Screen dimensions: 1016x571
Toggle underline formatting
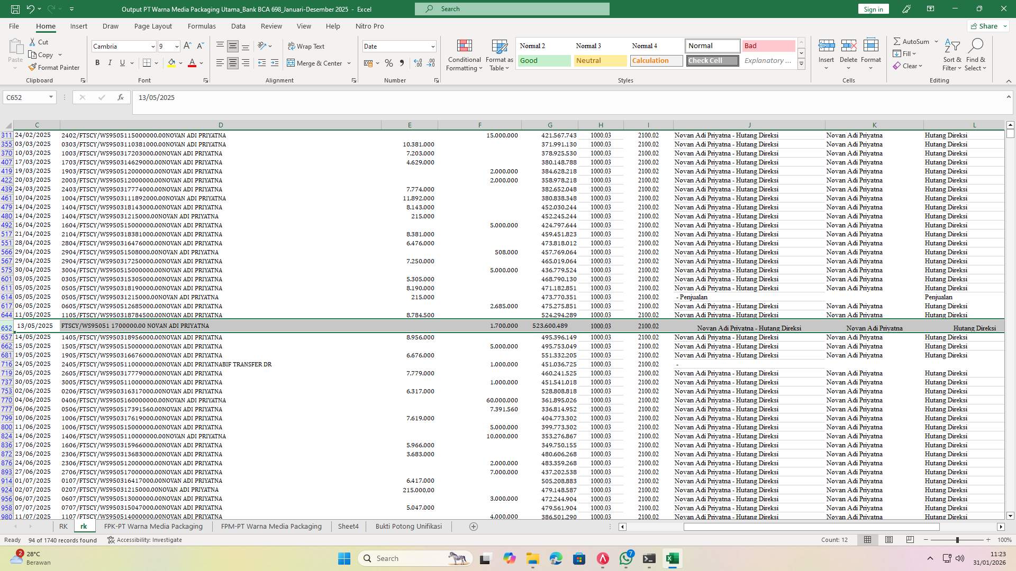(x=122, y=62)
